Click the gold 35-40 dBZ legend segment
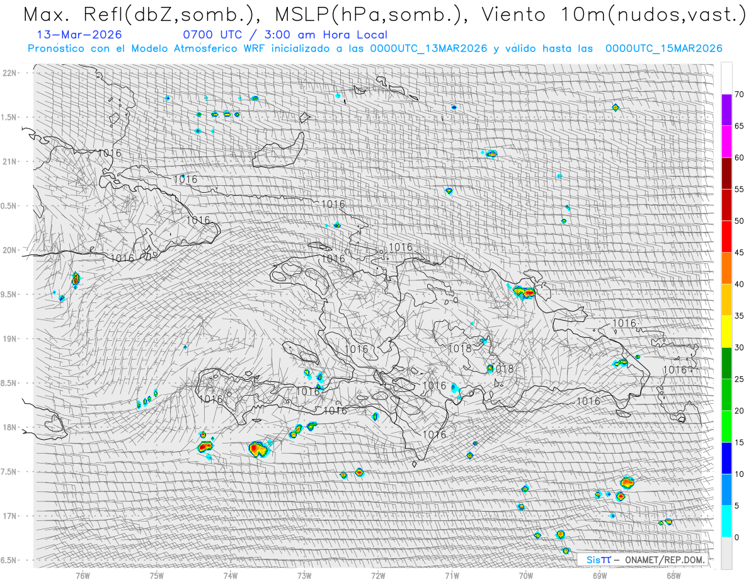 (x=726, y=300)
